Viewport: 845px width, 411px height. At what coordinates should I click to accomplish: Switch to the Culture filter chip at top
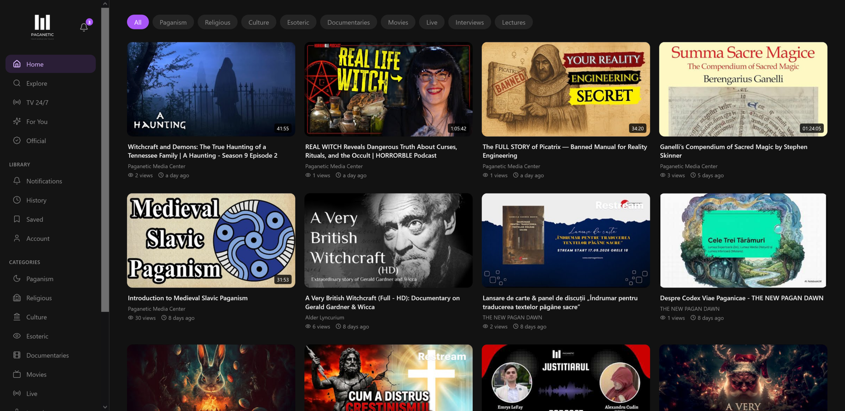tap(259, 22)
